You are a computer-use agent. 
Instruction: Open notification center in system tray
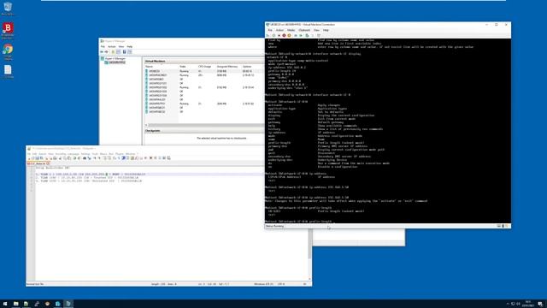(x=540, y=304)
